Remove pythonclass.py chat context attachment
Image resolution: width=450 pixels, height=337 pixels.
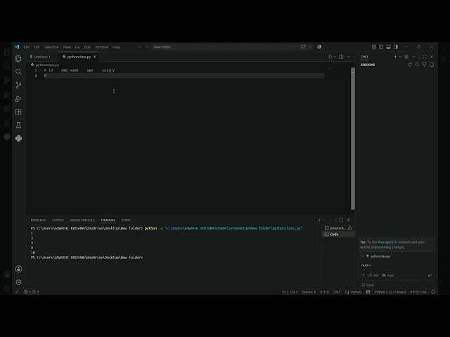pos(363,256)
